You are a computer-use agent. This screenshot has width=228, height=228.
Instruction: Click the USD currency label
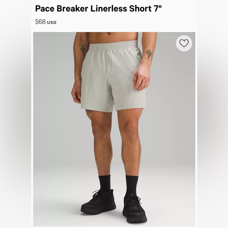coord(52,22)
